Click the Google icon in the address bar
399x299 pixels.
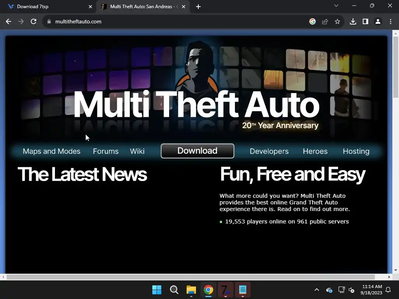coord(312,22)
